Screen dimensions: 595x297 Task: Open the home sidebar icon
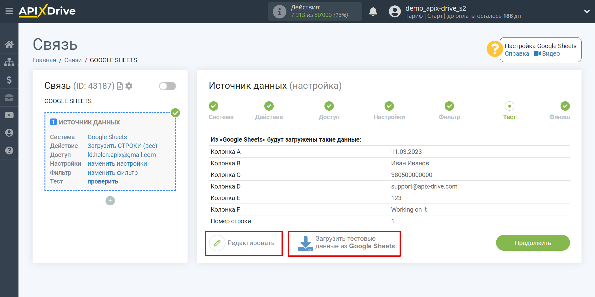pyautogui.click(x=9, y=44)
